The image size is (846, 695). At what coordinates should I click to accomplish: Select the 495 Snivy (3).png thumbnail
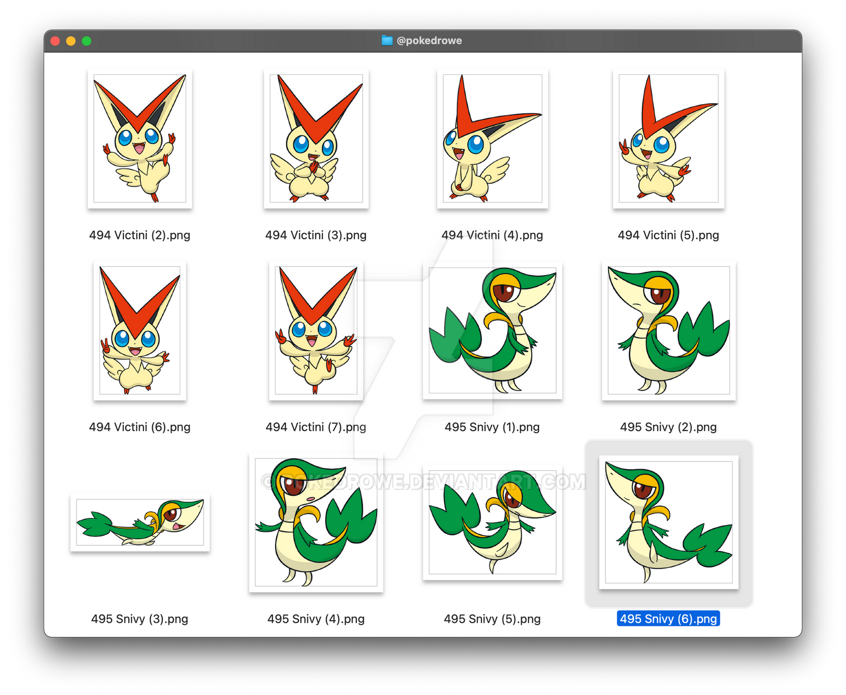140,522
